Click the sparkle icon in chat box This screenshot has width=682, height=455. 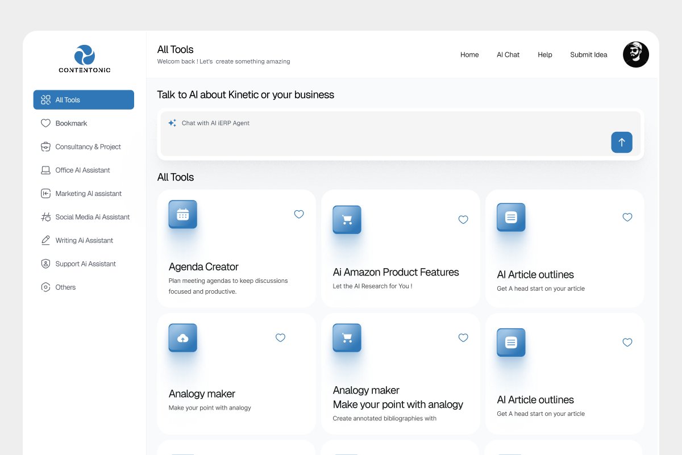pyautogui.click(x=172, y=123)
